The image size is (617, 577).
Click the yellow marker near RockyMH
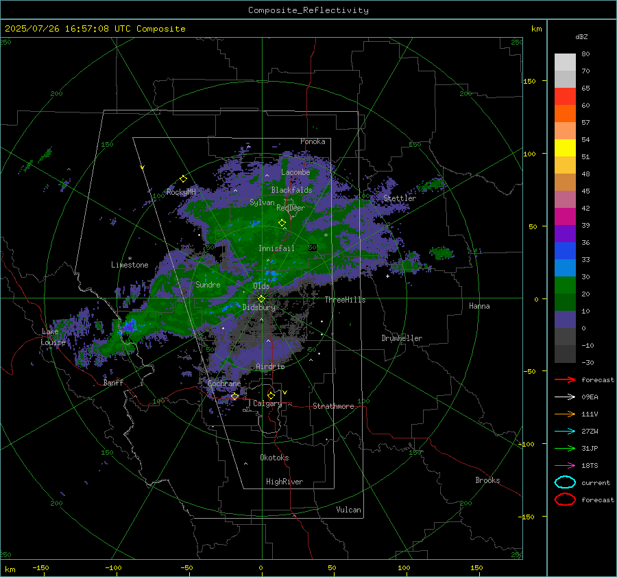pyautogui.click(x=183, y=179)
